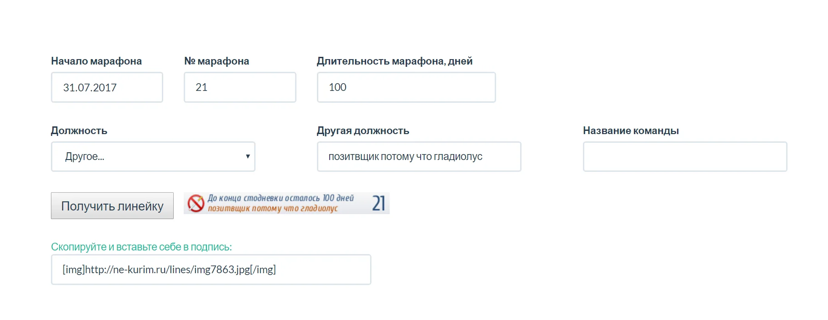The width and height of the screenshot is (828, 320).
Task: Click the 'Скопируйте и вставьте себе в подпись' link
Action: coord(141,246)
